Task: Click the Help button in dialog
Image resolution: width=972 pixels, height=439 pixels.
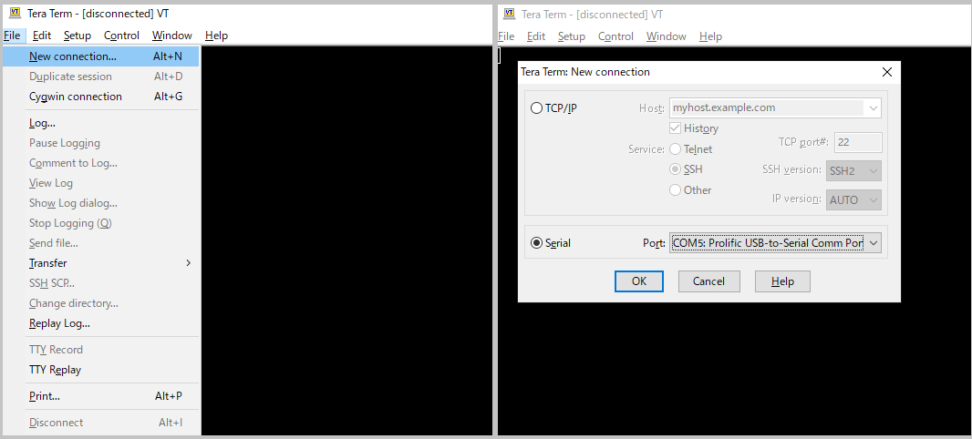Action: click(x=782, y=281)
